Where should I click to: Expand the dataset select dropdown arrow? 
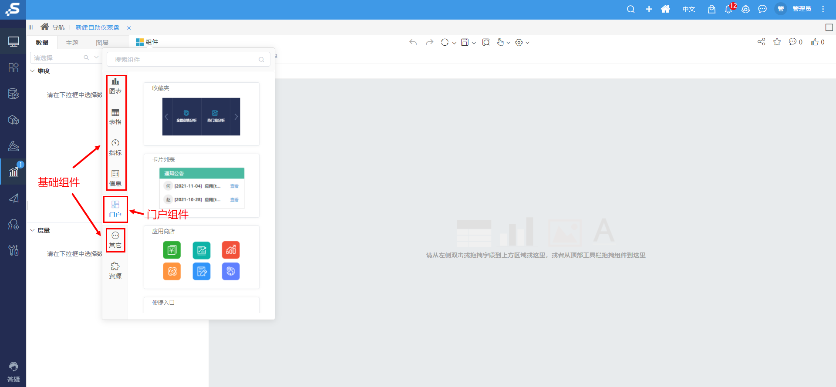click(97, 57)
